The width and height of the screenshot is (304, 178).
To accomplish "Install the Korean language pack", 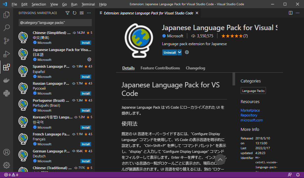I will coord(86,128).
